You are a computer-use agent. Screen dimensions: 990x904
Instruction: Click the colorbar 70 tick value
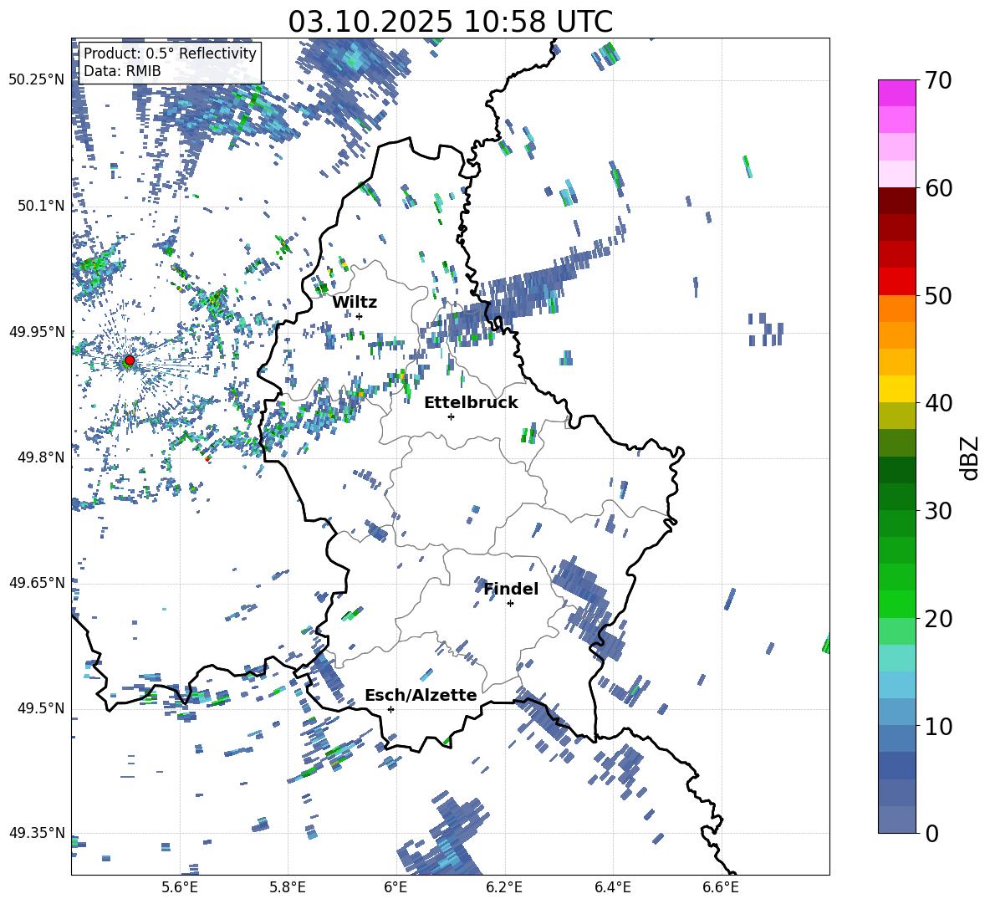937,80
